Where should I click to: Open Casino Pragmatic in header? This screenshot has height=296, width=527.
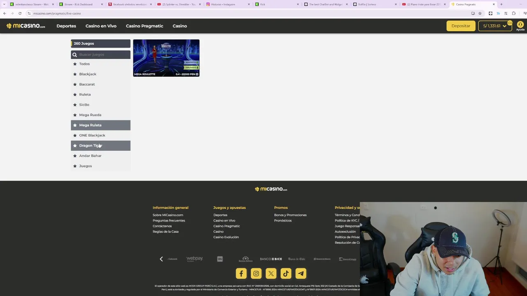click(x=145, y=26)
